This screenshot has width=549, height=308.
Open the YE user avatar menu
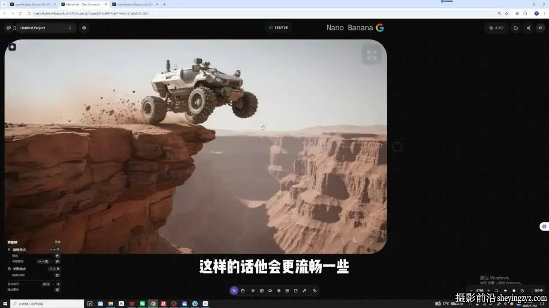(540, 28)
